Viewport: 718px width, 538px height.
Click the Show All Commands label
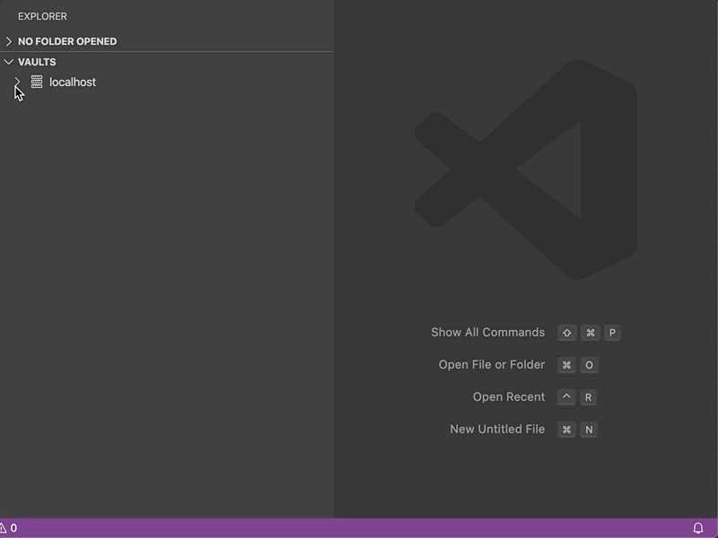coord(487,332)
